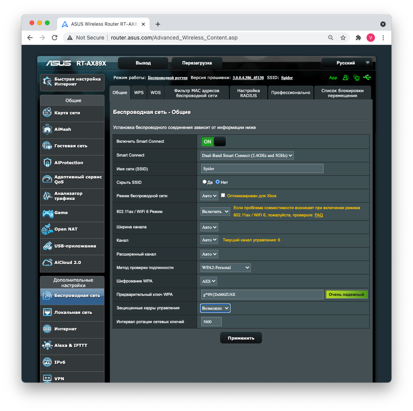The width and height of the screenshot is (413, 411).
Task: Click the Traffic Analyzer icon
Action: coord(47,196)
